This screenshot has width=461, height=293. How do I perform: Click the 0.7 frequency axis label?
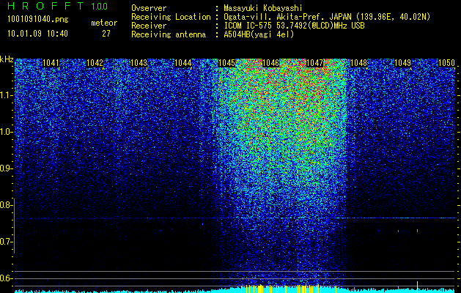[5, 242]
